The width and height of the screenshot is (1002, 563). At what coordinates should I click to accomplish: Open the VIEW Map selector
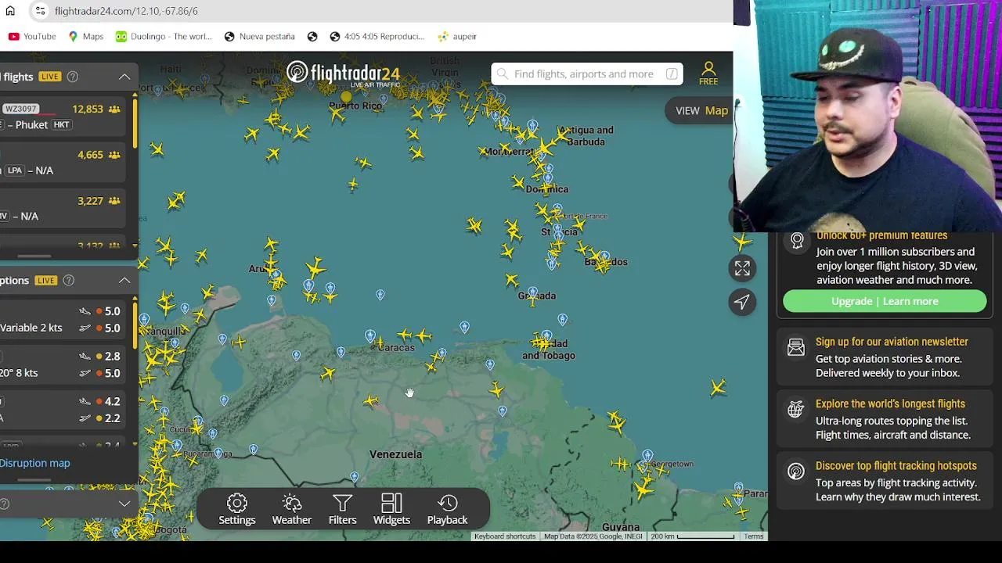(x=701, y=110)
